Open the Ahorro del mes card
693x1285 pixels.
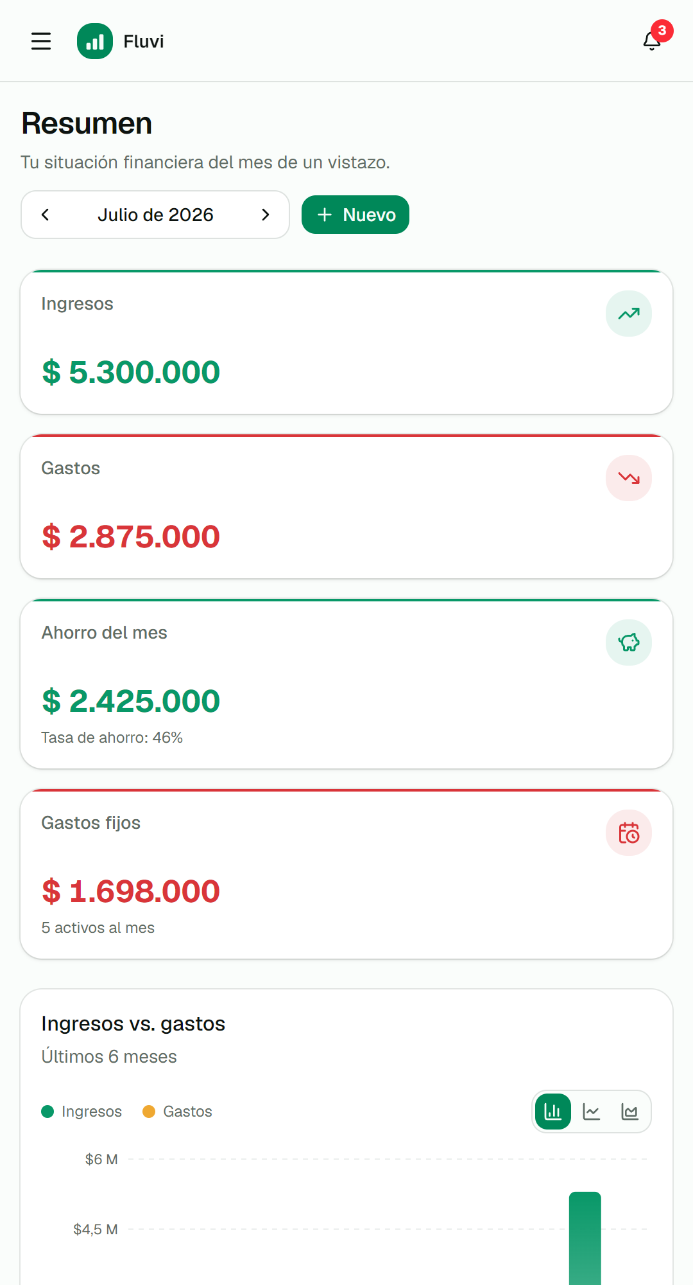[346, 684]
